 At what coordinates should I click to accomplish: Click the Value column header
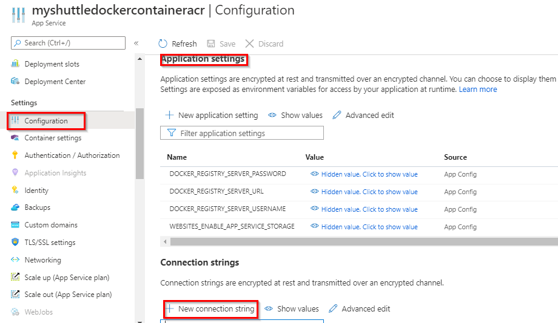(315, 157)
